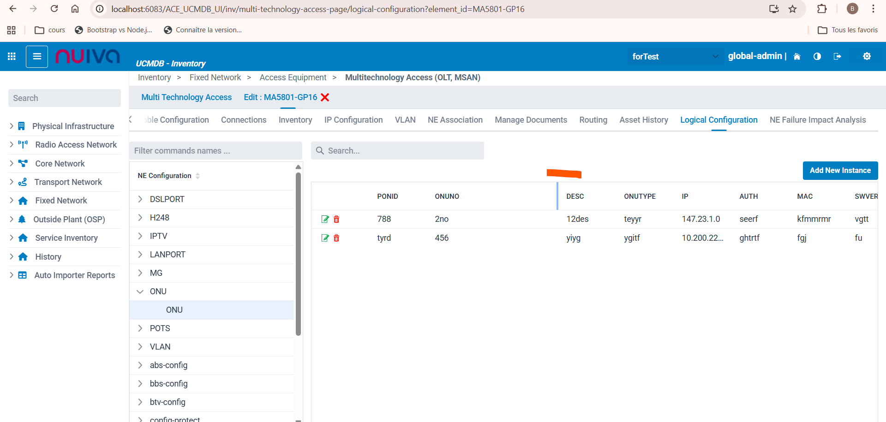Screen dimensions: 886x422
Task: Expand Radio Access Network sidebar section
Action: 12,145
